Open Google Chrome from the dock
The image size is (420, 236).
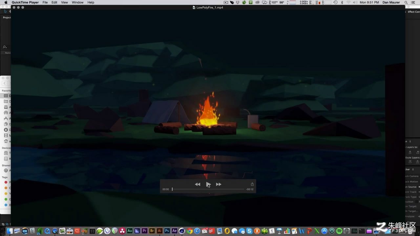click(x=189, y=231)
